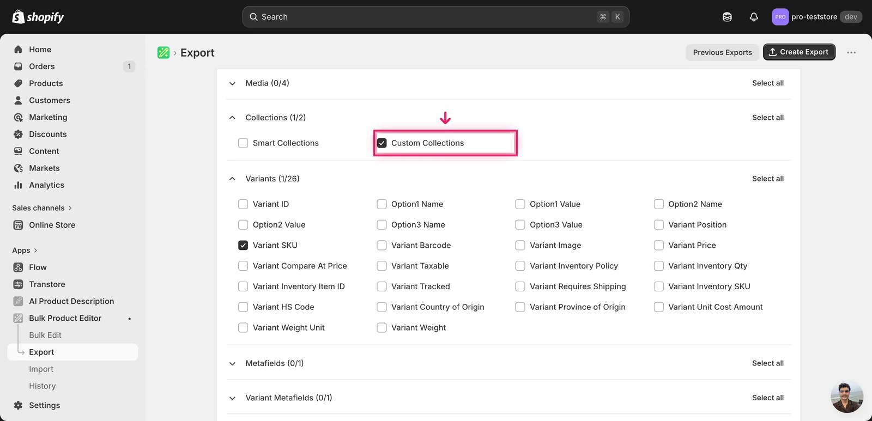The height and width of the screenshot is (421, 872).
Task: Open the notifications bell
Action: [x=754, y=17]
